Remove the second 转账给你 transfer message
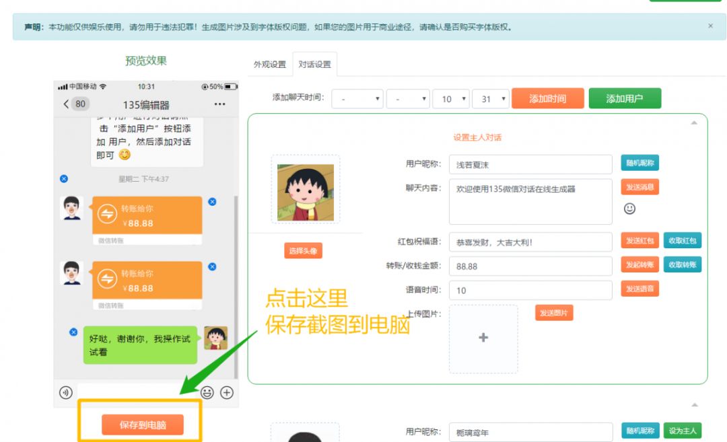 point(212,266)
